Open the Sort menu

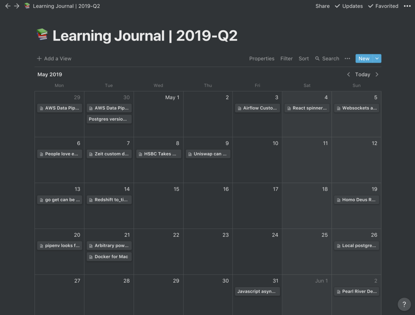coord(304,59)
